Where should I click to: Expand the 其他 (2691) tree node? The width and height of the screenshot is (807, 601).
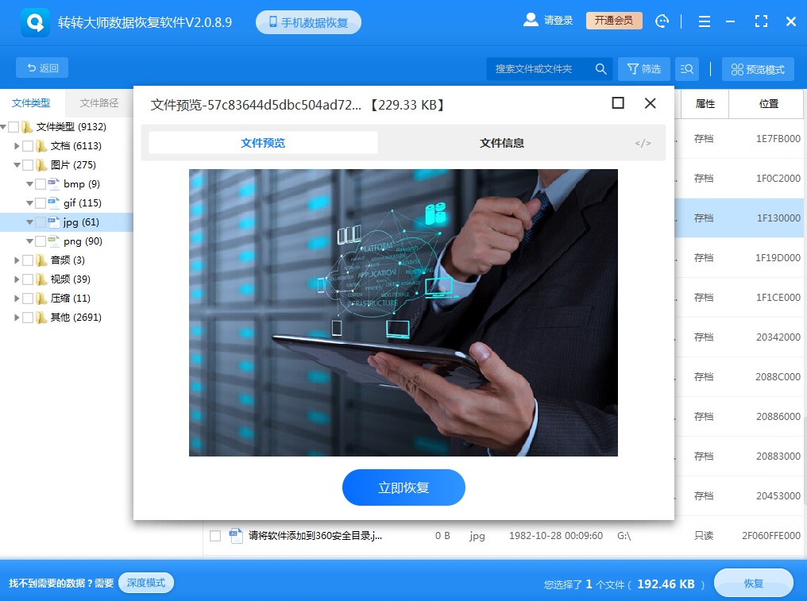point(16,317)
